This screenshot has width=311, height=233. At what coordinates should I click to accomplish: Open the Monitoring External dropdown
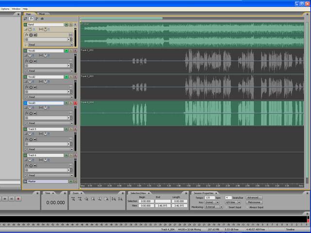click(214, 207)
